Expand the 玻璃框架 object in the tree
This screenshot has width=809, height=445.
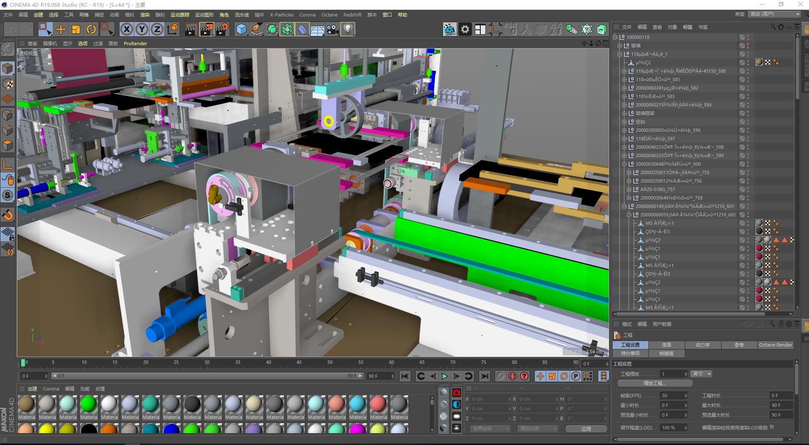pyautogui.click(x=624, y=113)
